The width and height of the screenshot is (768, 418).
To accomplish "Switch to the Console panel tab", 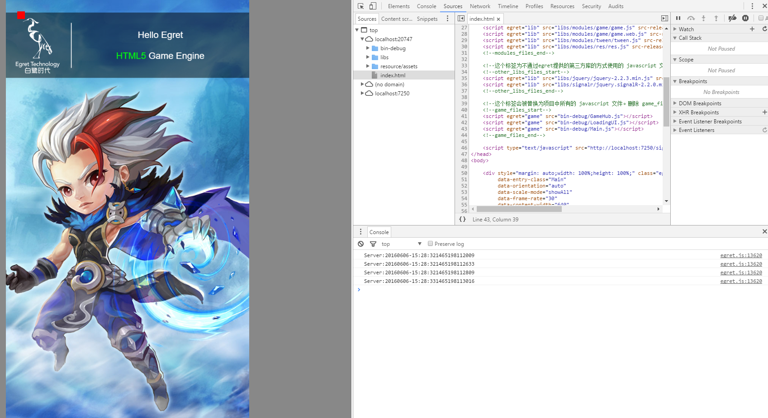I will pos(427,6).
